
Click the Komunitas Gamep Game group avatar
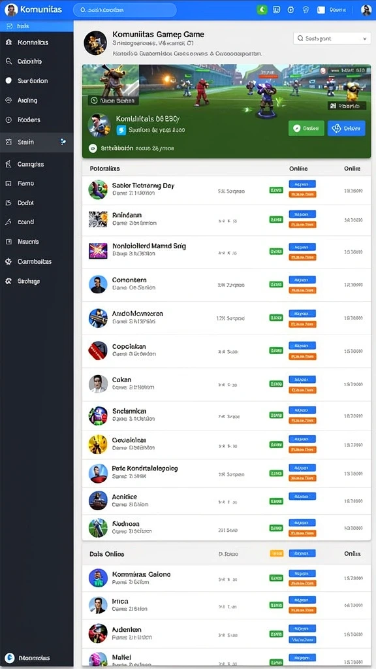[x=95, y=42]
